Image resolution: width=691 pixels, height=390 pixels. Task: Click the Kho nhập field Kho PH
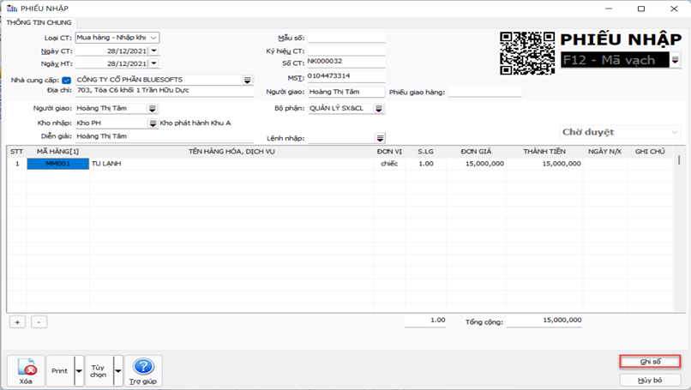point(111,123)
